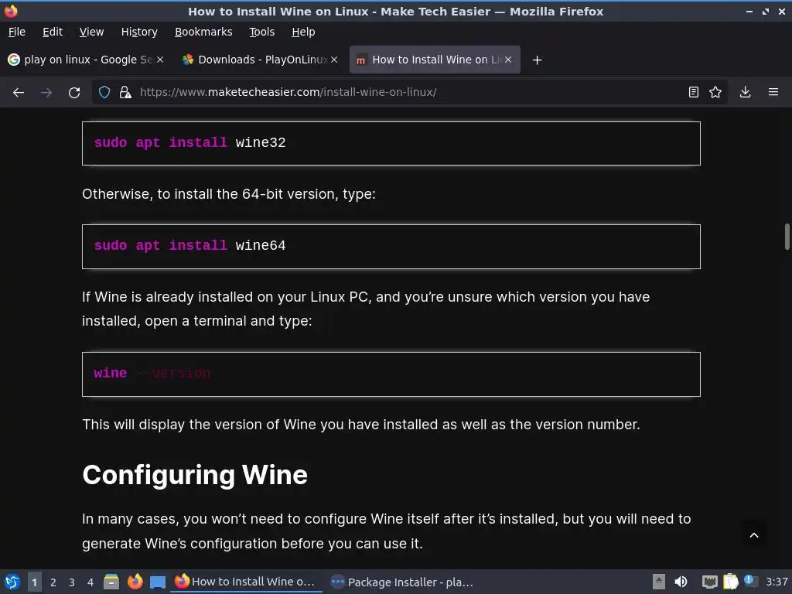Viewport: 792px width, 594px height.
Task: Go back to the previous page
Action: tap(19, 93)
